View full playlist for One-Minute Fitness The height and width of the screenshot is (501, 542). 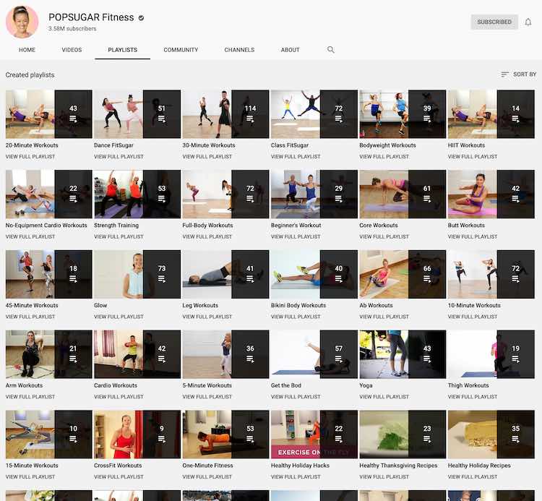pyautogui.click(x=207, y=476)
